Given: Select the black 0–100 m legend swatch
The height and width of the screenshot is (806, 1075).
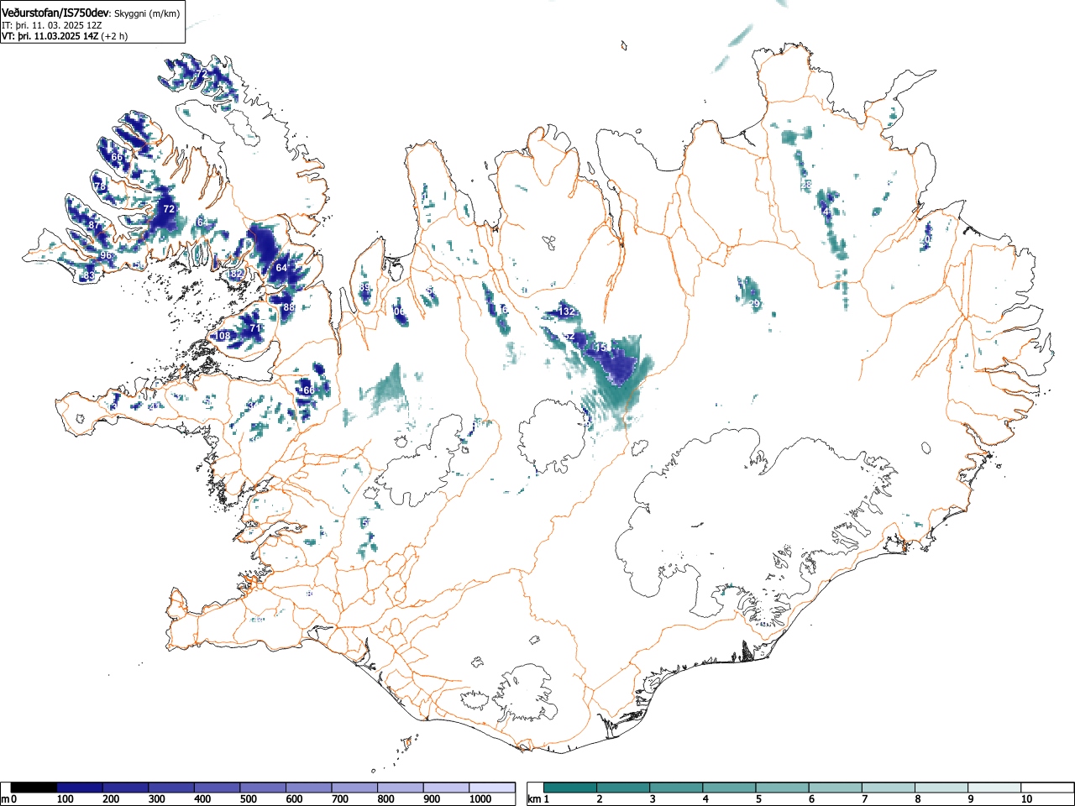Looking at the screenshot, I should pos(34,788).
